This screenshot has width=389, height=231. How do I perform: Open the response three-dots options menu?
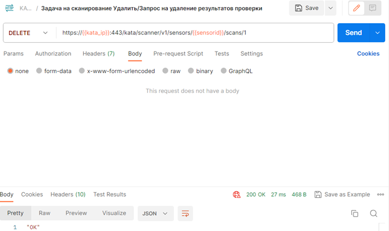[x=381, y=194]
